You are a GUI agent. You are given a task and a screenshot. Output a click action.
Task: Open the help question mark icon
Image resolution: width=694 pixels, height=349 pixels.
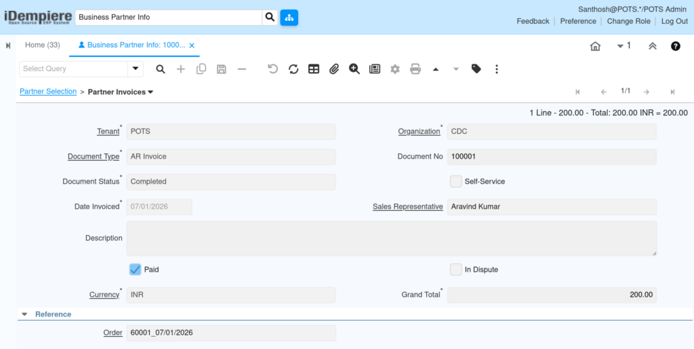tap(676, 46)
